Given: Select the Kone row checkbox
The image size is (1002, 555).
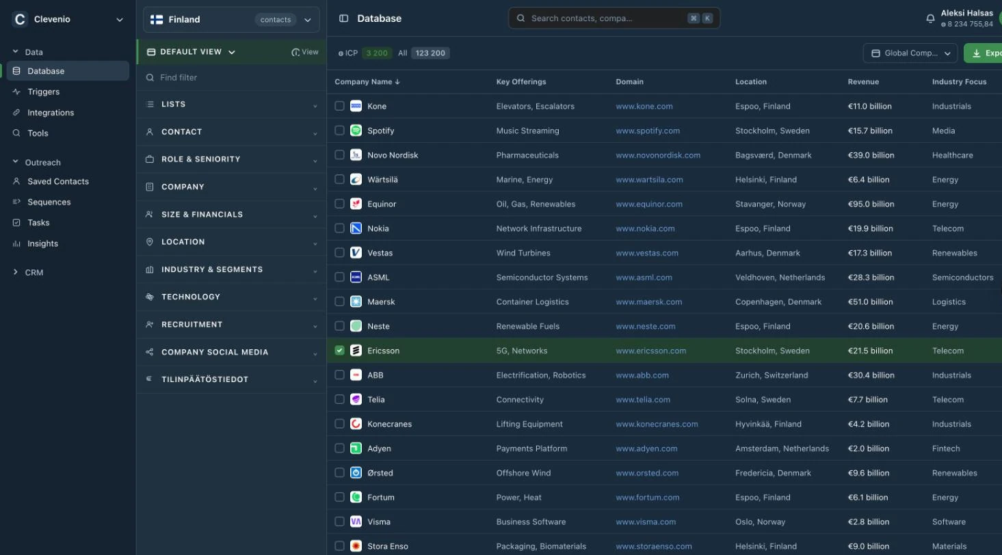Looking at the screenshot, I should point(339,106).
